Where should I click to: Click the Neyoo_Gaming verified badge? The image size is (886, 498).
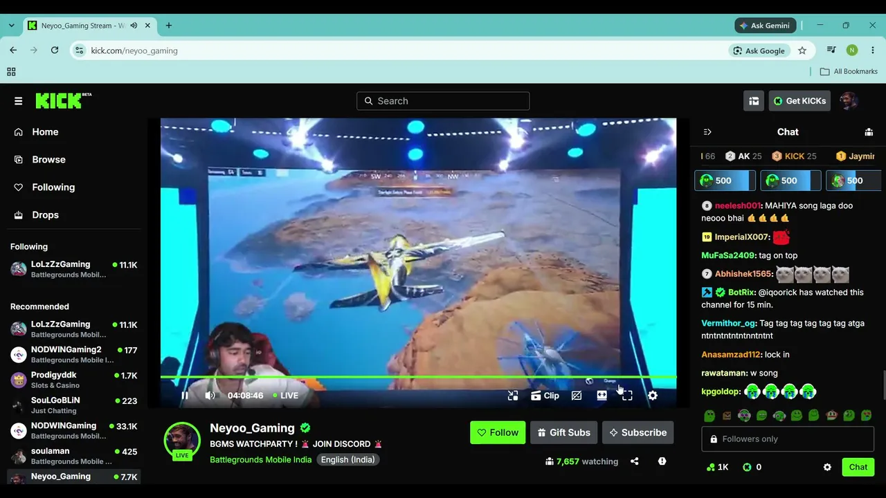click(x=305, y=428)
